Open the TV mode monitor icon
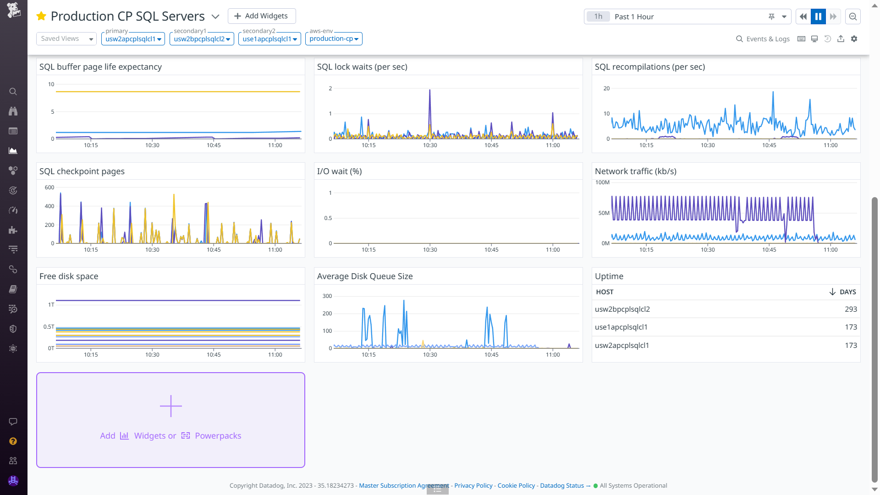 (x=814, y=39)
